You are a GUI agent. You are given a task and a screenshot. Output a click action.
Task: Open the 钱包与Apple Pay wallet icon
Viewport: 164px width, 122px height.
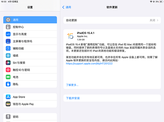tap(8, 104)
